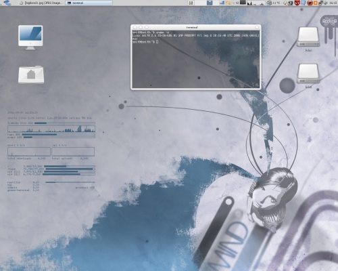Image resolution: width=338 pixels, height=271 pixels.
Task: Click the weather applet showing 11 °C
Action: click(273, 3)
